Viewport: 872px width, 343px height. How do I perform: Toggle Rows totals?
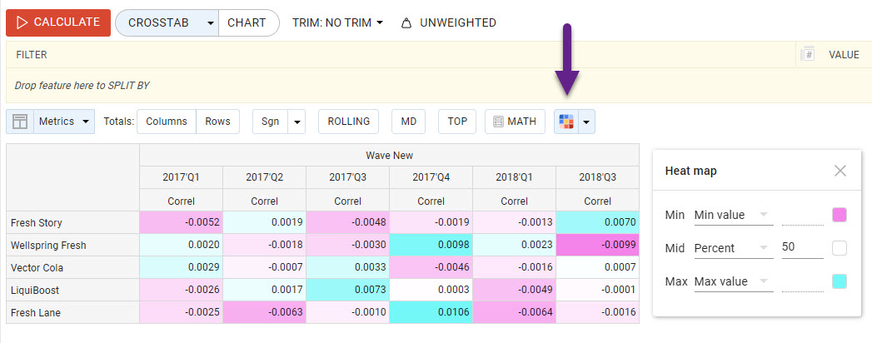217,122
